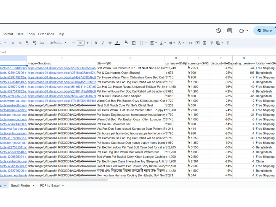Toggle strikethrough formatting

(x=110, y=43)
